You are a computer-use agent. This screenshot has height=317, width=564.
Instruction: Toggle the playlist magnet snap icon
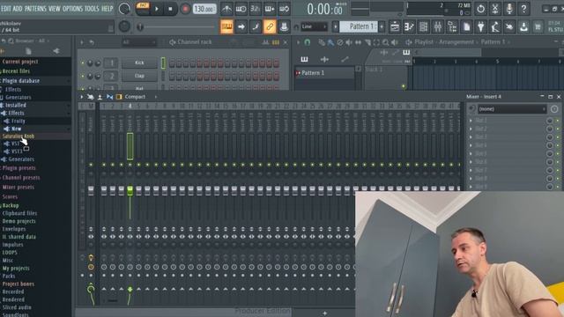click(308, 42)
